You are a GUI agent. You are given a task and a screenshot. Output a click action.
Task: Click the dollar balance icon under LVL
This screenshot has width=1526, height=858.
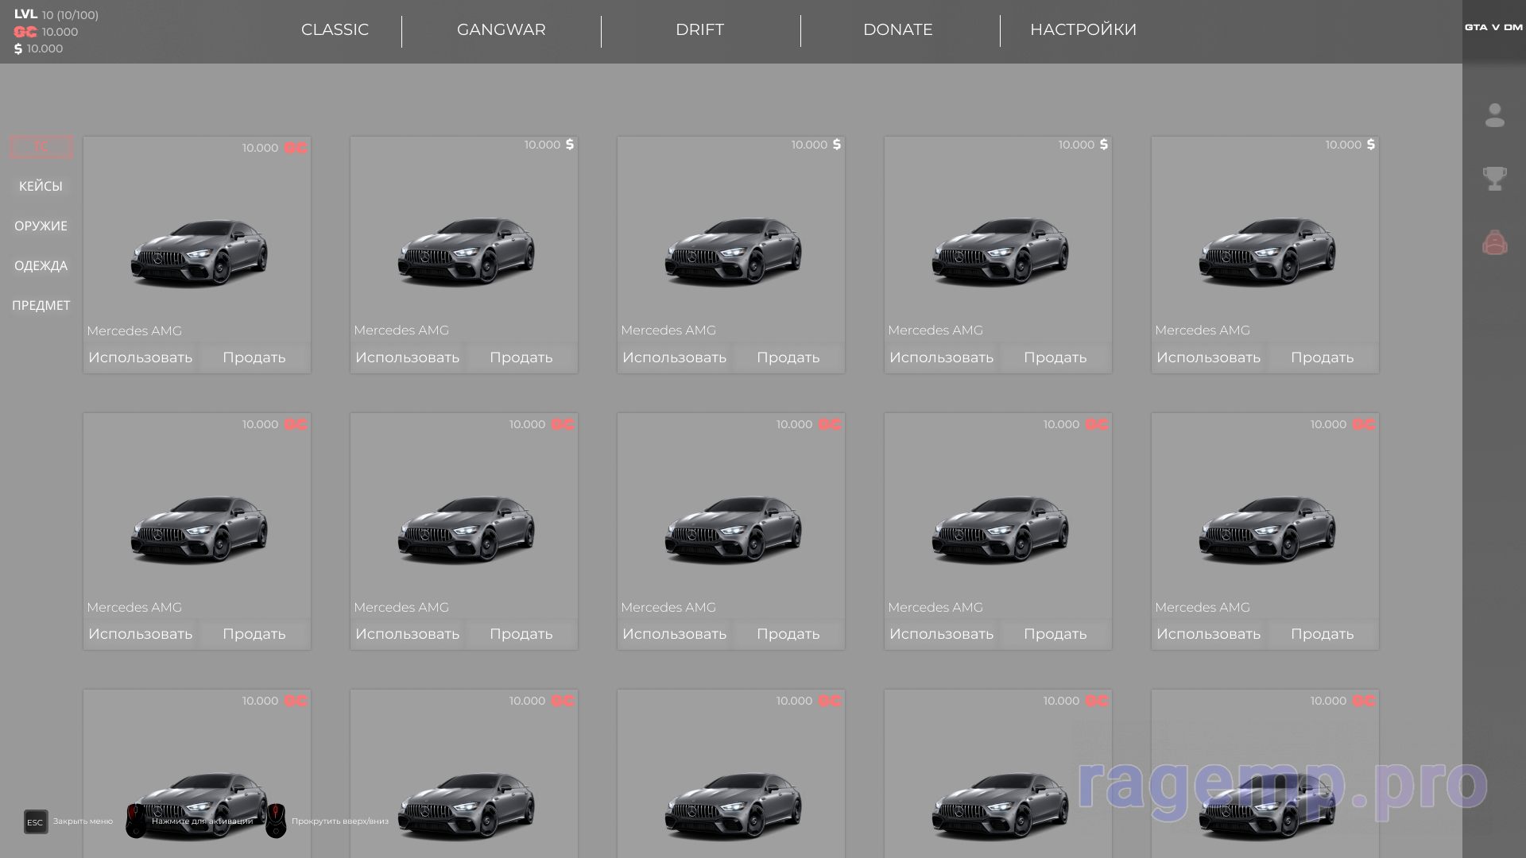18,48
